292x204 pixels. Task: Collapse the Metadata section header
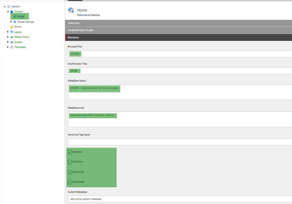[x=178, y=37]
